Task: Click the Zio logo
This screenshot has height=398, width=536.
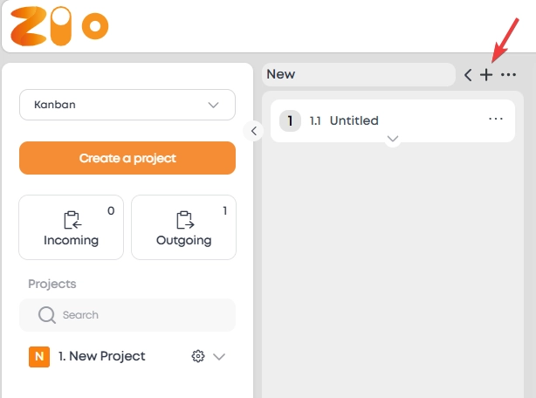Action: point(59,26)
